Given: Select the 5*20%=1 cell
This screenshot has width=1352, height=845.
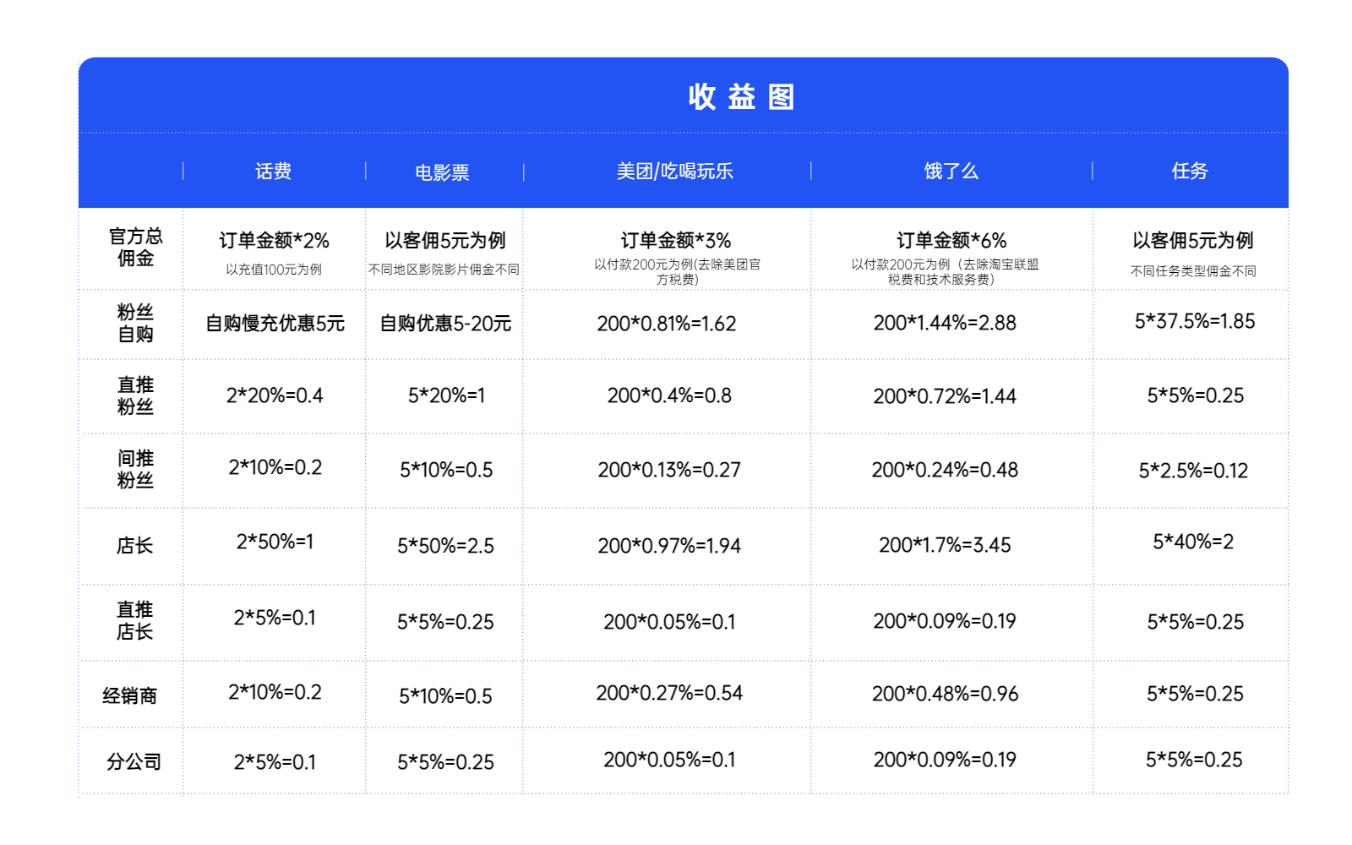Looking at the screenshot, I should (x=446, y=395).
